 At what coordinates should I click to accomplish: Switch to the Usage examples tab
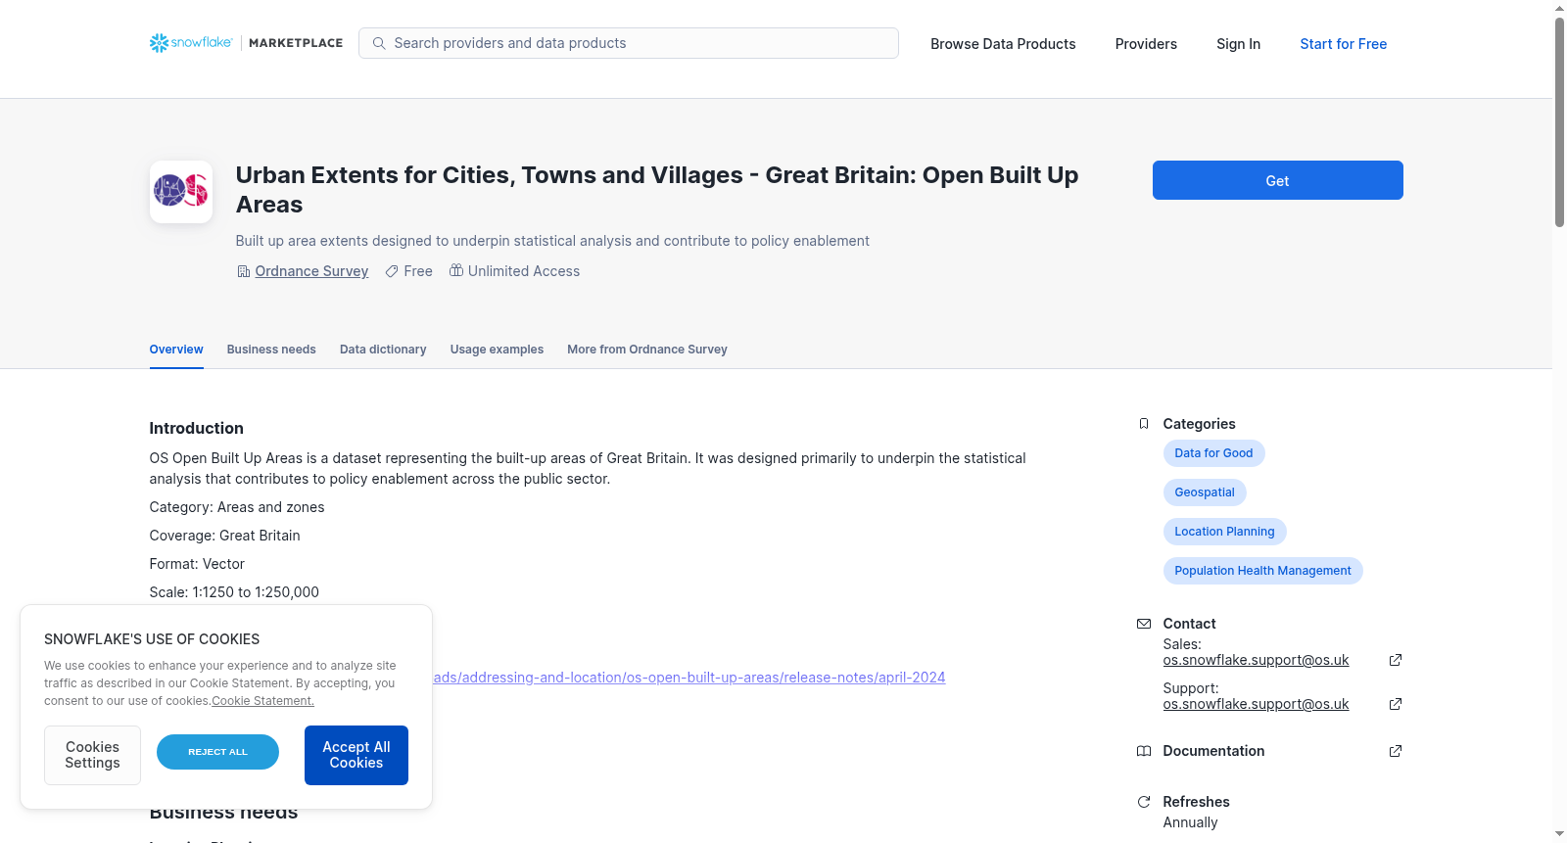pos(497,350)
